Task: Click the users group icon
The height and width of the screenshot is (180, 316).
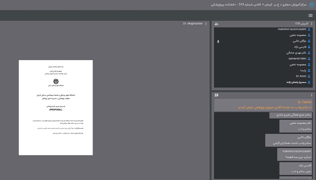Action: pos(216,24)
